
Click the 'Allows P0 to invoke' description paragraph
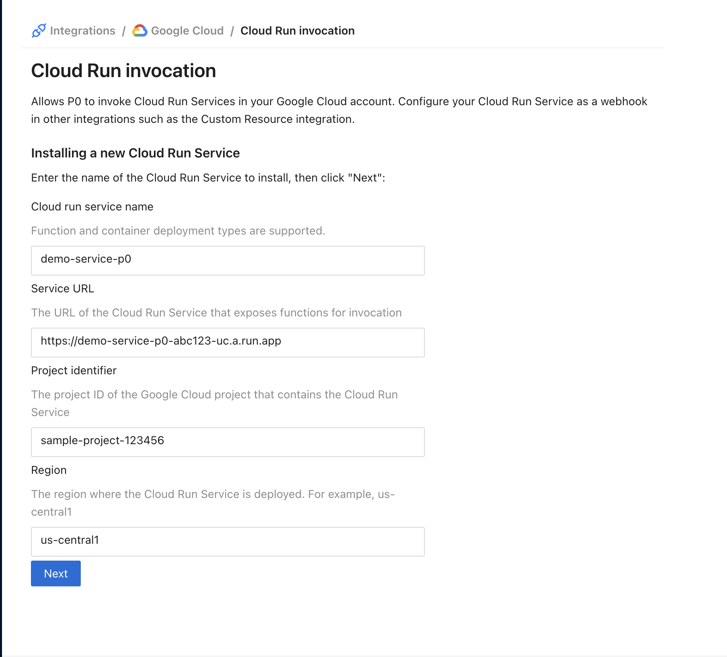pos(339,110)
